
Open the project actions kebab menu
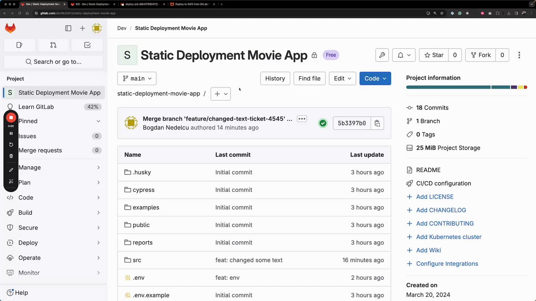(x=519, y=55)
